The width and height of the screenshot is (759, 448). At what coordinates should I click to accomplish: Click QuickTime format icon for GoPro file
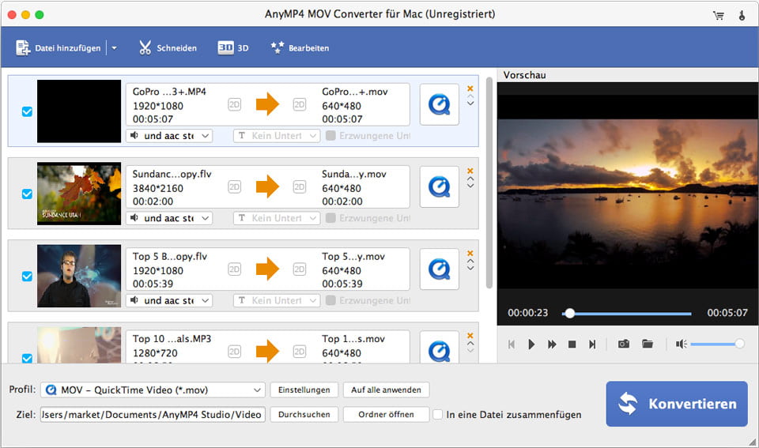pos(439,104)
